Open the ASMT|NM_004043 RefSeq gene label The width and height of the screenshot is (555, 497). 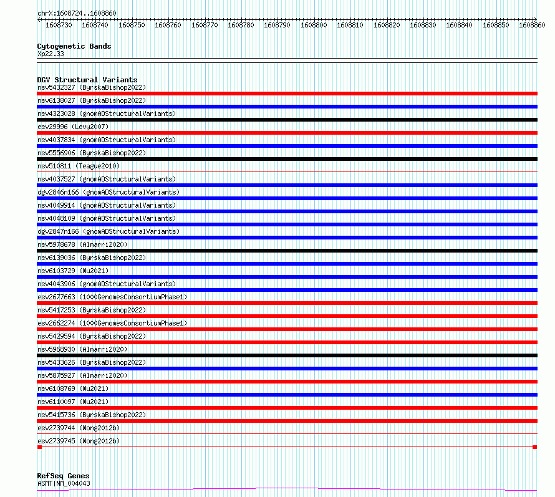pos(64,483)
